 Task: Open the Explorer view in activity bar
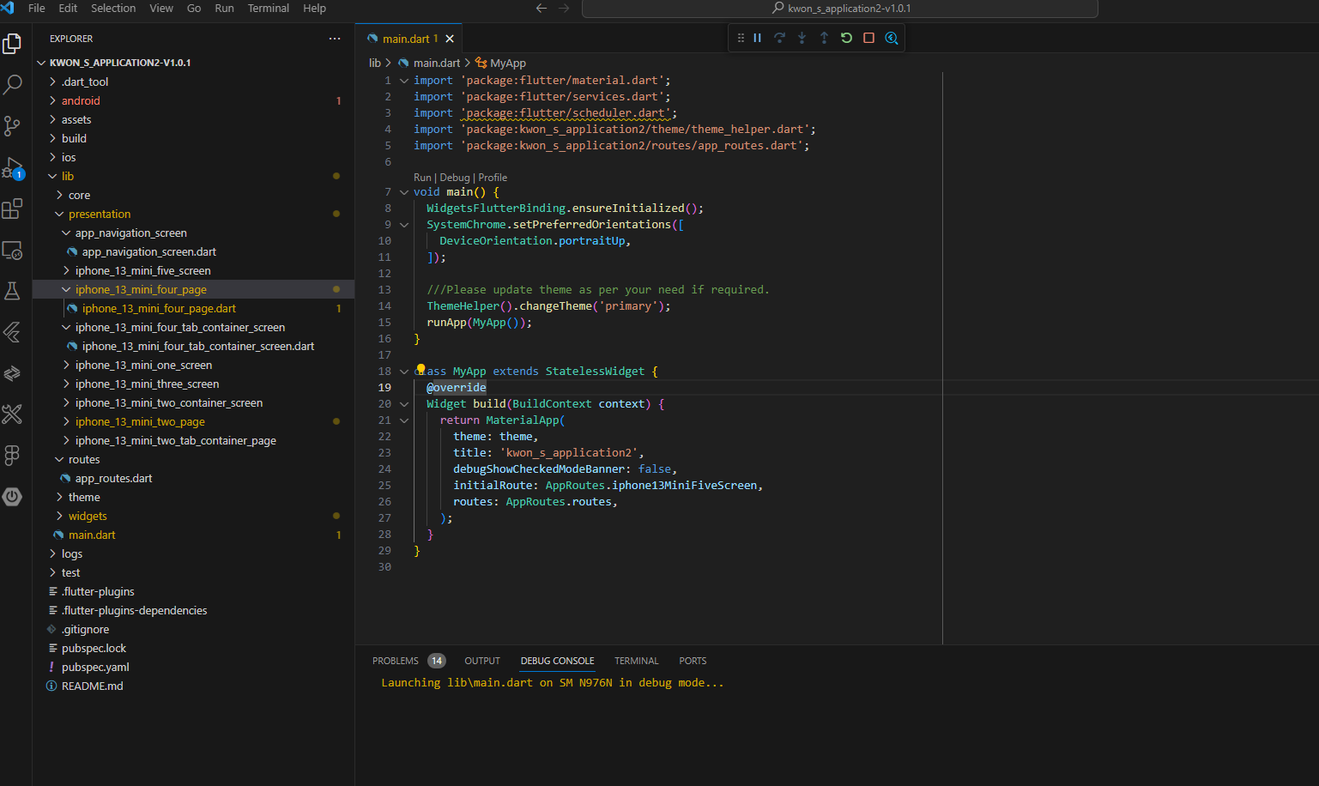pyautogui.click(x=12, y=43)
